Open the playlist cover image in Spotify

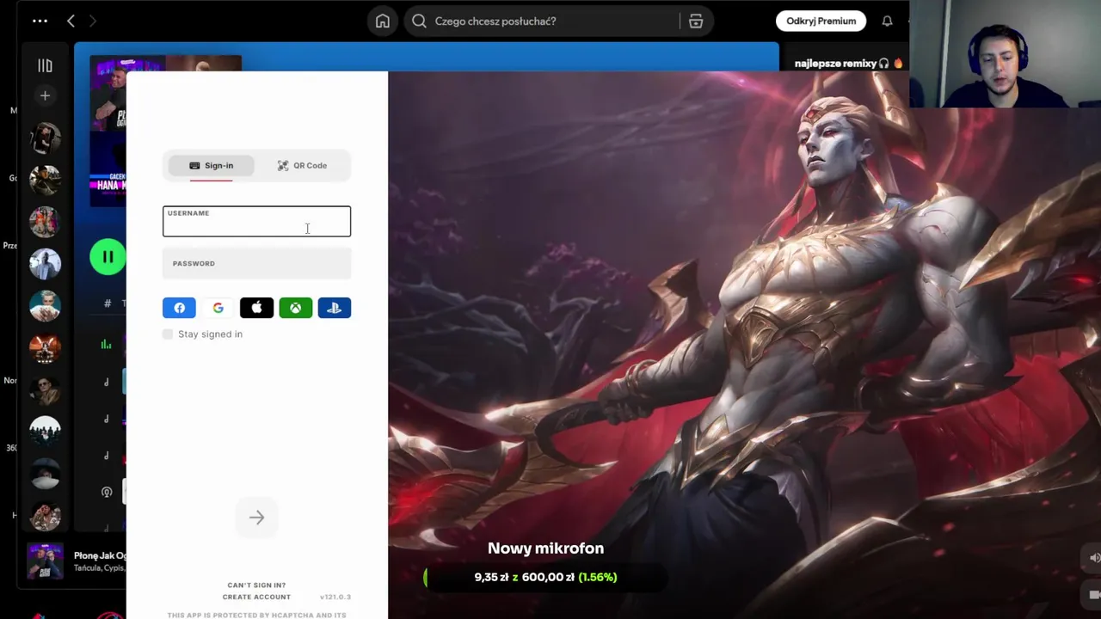pos(166,131)
